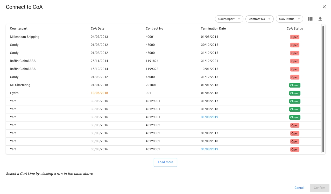Screen dimensions: 331x194
Task: Open the Contract No filter dropdown
Action: click(259, 19)
